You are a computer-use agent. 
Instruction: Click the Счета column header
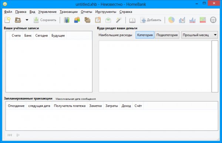click(x=16, y=35)
